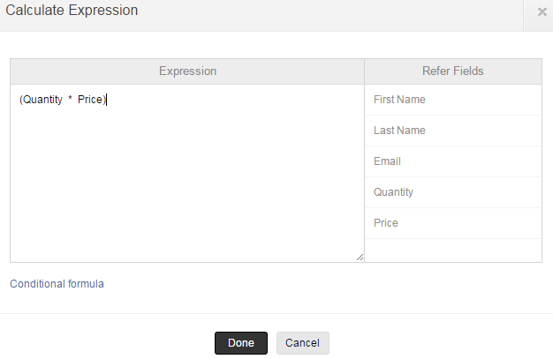
Task: Click the opening parenthesis in the expression
Action: tap(20, 100)
